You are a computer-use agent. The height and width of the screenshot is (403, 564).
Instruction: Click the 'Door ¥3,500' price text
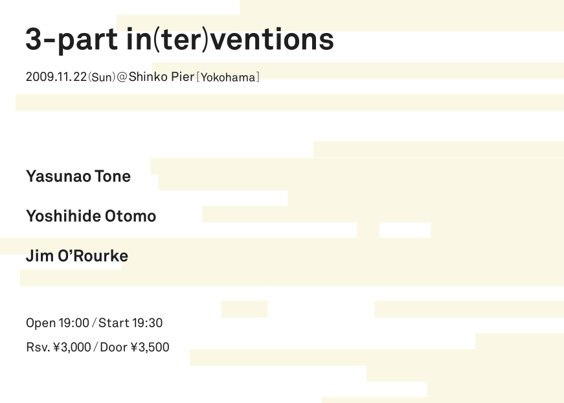pos(135,347)
